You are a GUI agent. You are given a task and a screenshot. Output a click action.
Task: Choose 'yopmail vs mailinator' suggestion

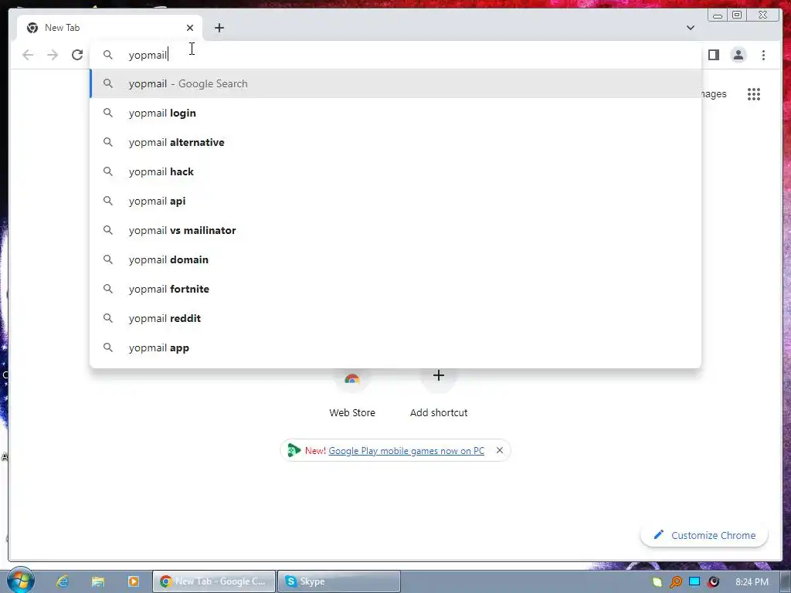(395, 230)
